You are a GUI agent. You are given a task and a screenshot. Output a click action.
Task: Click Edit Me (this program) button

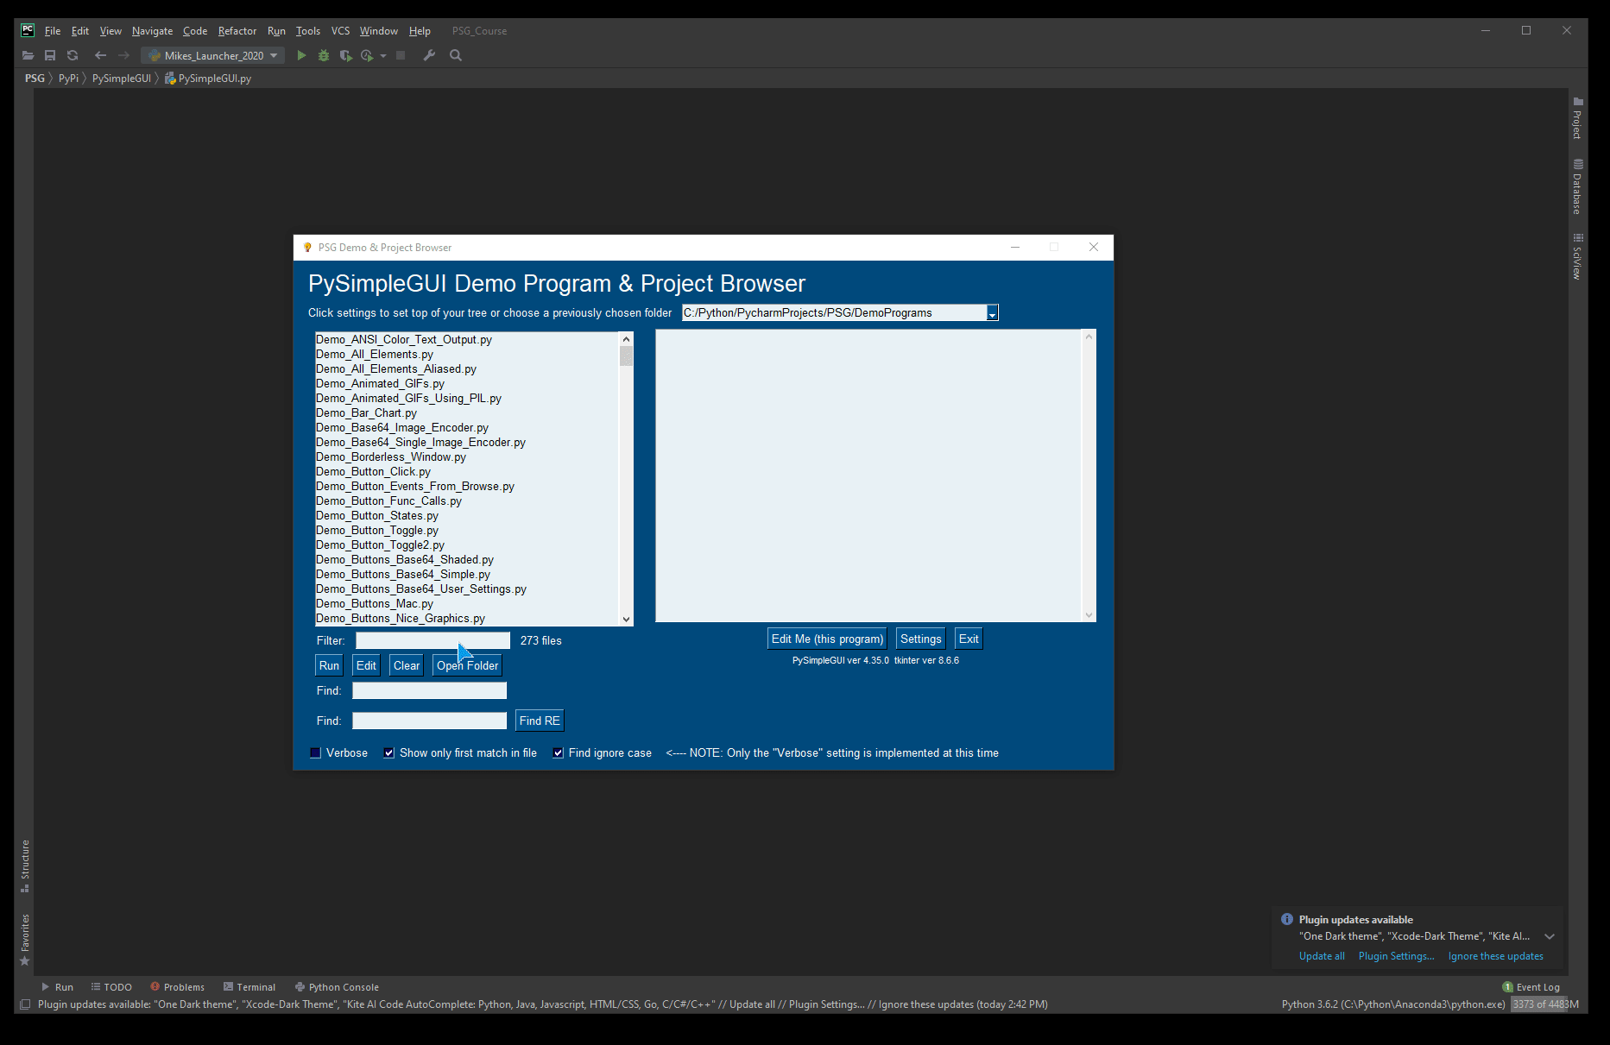click(x=827, y=639)
